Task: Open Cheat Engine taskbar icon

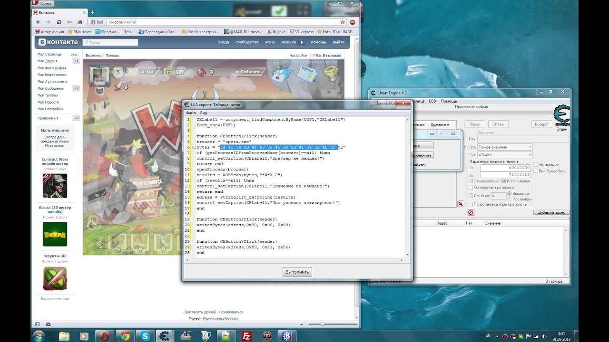Action: 165,336
